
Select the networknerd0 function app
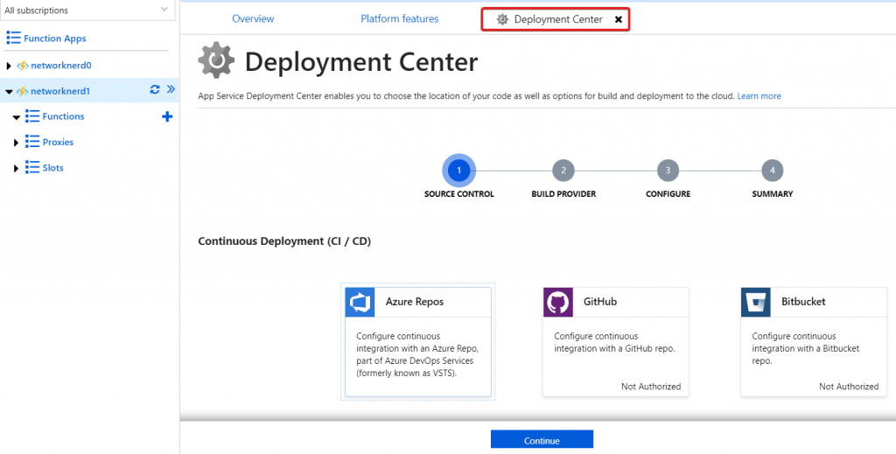pos(61,65)
